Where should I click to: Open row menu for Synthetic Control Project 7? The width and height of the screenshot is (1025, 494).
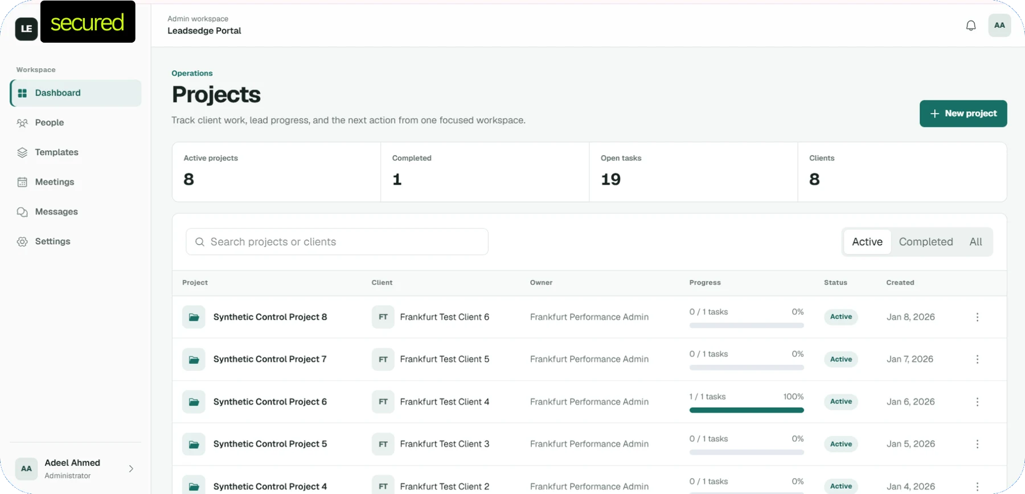(977, 359)
